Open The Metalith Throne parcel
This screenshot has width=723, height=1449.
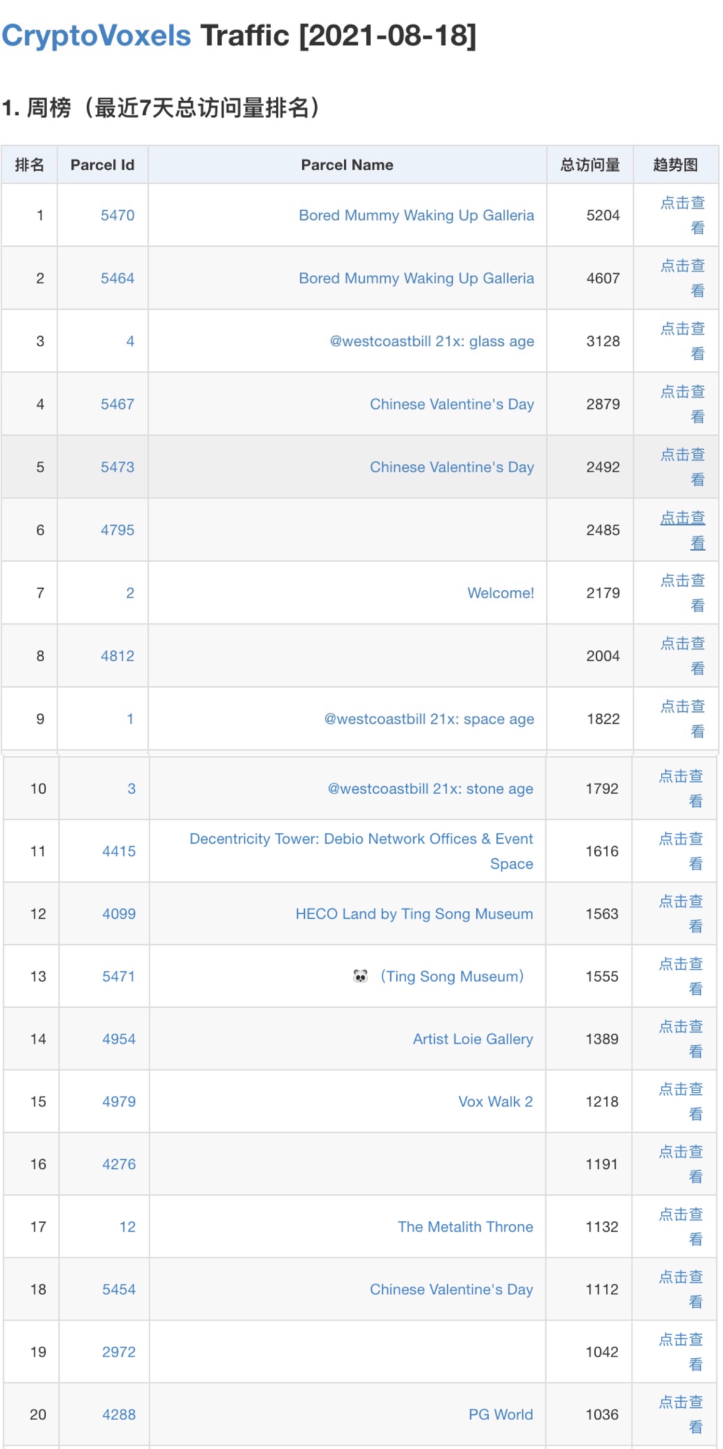466,1227
